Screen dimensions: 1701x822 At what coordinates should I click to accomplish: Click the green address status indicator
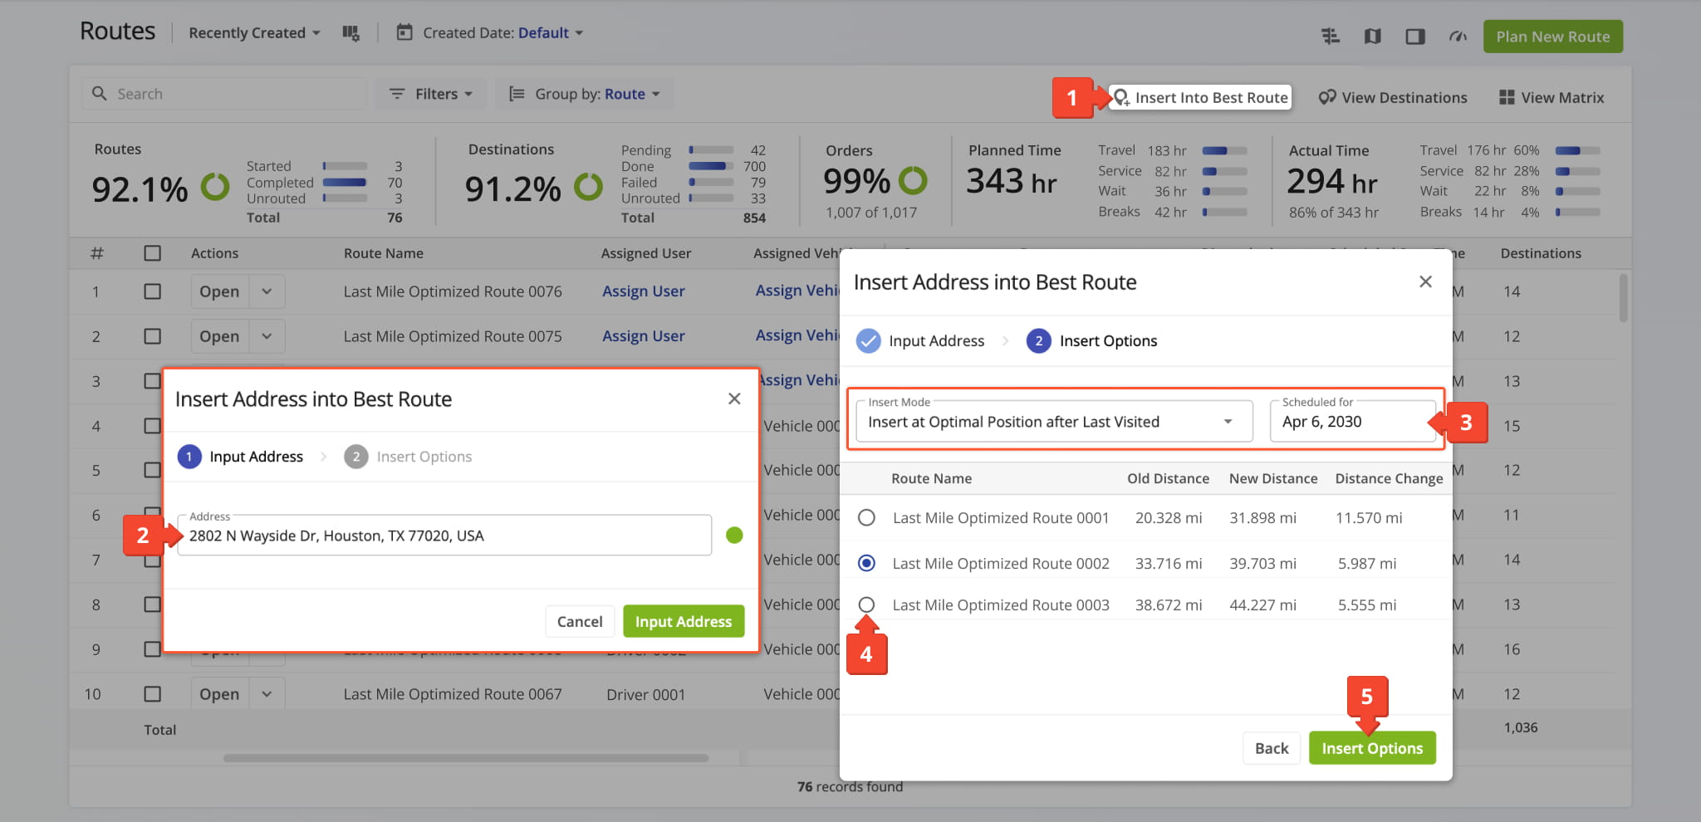click(734, 535)
